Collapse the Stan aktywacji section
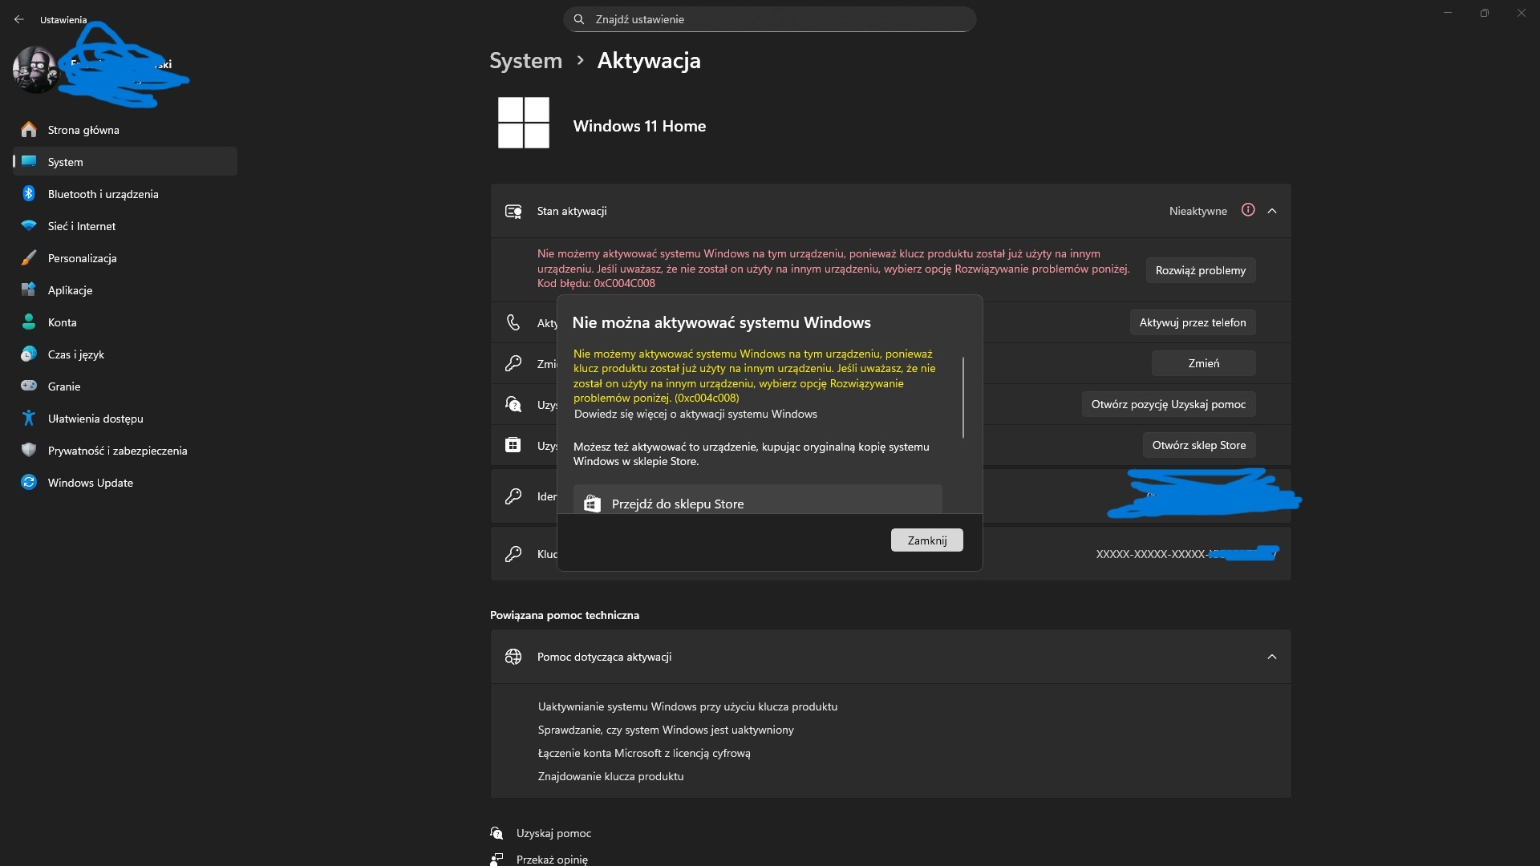The height and width of the screenshot is (866, 1540). [1272, 211]
